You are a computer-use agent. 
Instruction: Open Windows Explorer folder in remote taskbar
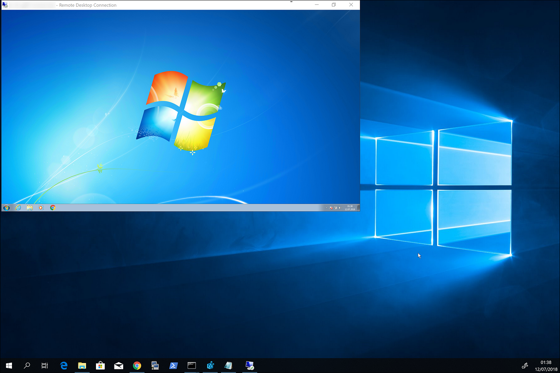pyautogui.click(x=30, y=207)
